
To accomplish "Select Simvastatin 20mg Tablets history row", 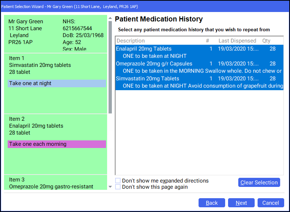I will tap(147, 79).
